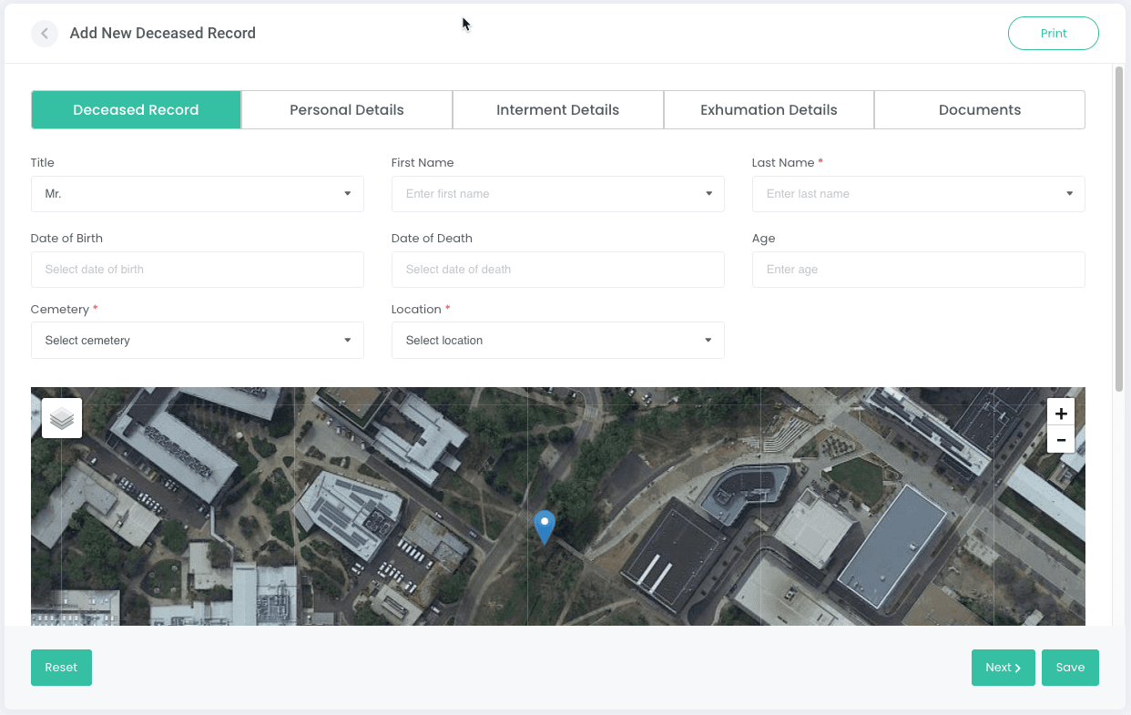Open the Title dropdown

pos(197,194)
